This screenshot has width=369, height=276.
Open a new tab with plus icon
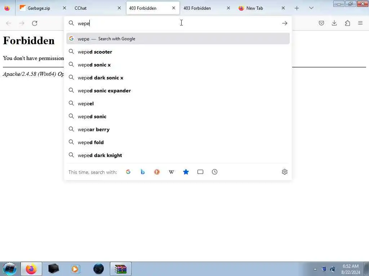[x=297, y=8]
